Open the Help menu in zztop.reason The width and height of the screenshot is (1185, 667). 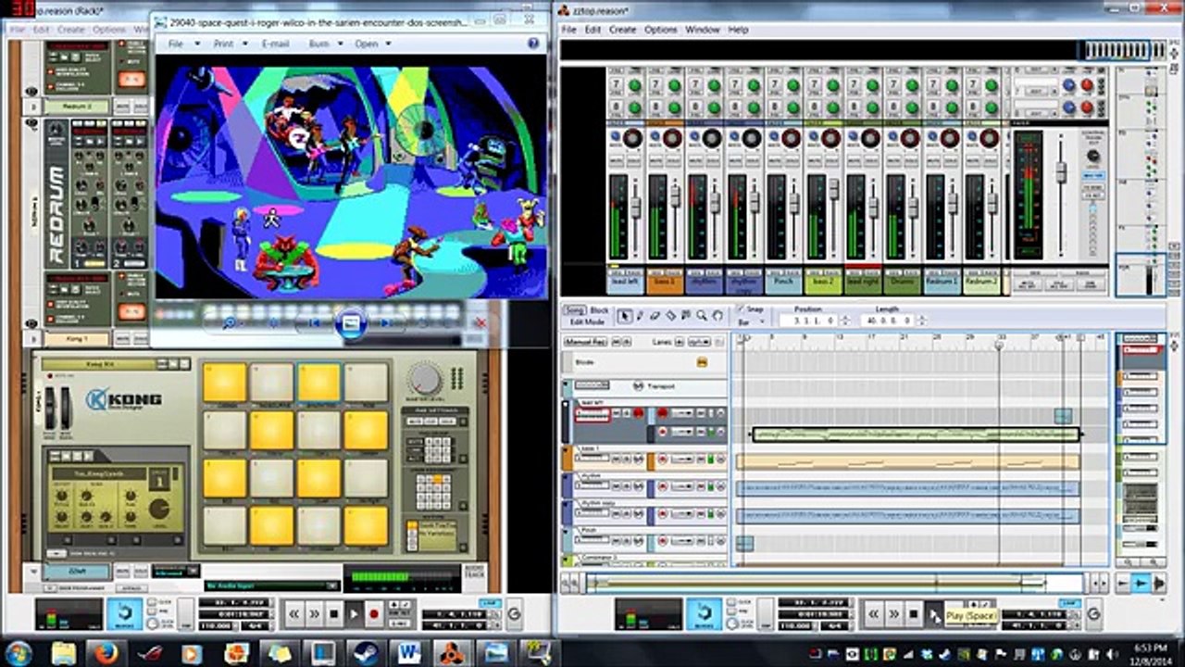[x=738, y=30]
